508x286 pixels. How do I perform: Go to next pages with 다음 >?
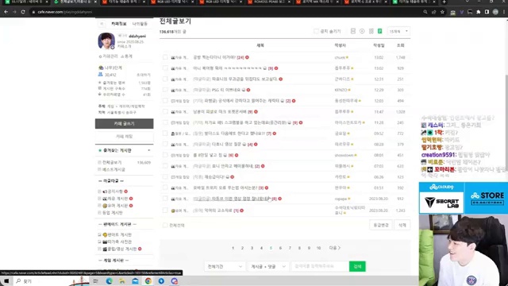point(335,248)
